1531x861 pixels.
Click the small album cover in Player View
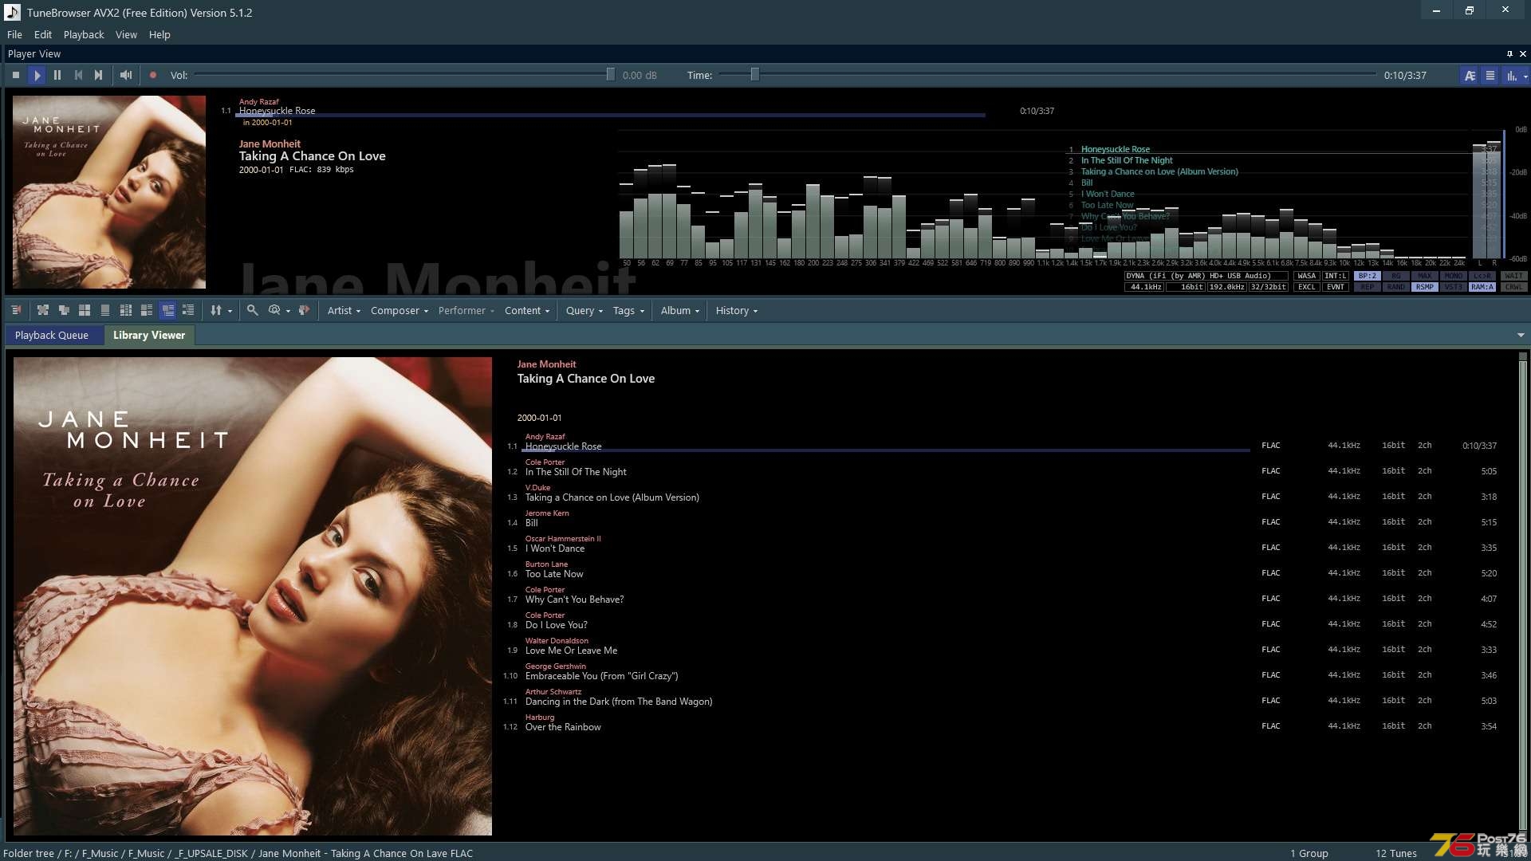109,192
